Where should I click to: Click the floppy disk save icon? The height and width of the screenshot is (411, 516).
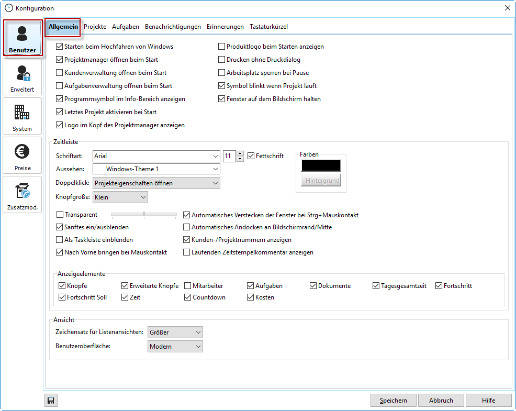[x=51, y=401]
